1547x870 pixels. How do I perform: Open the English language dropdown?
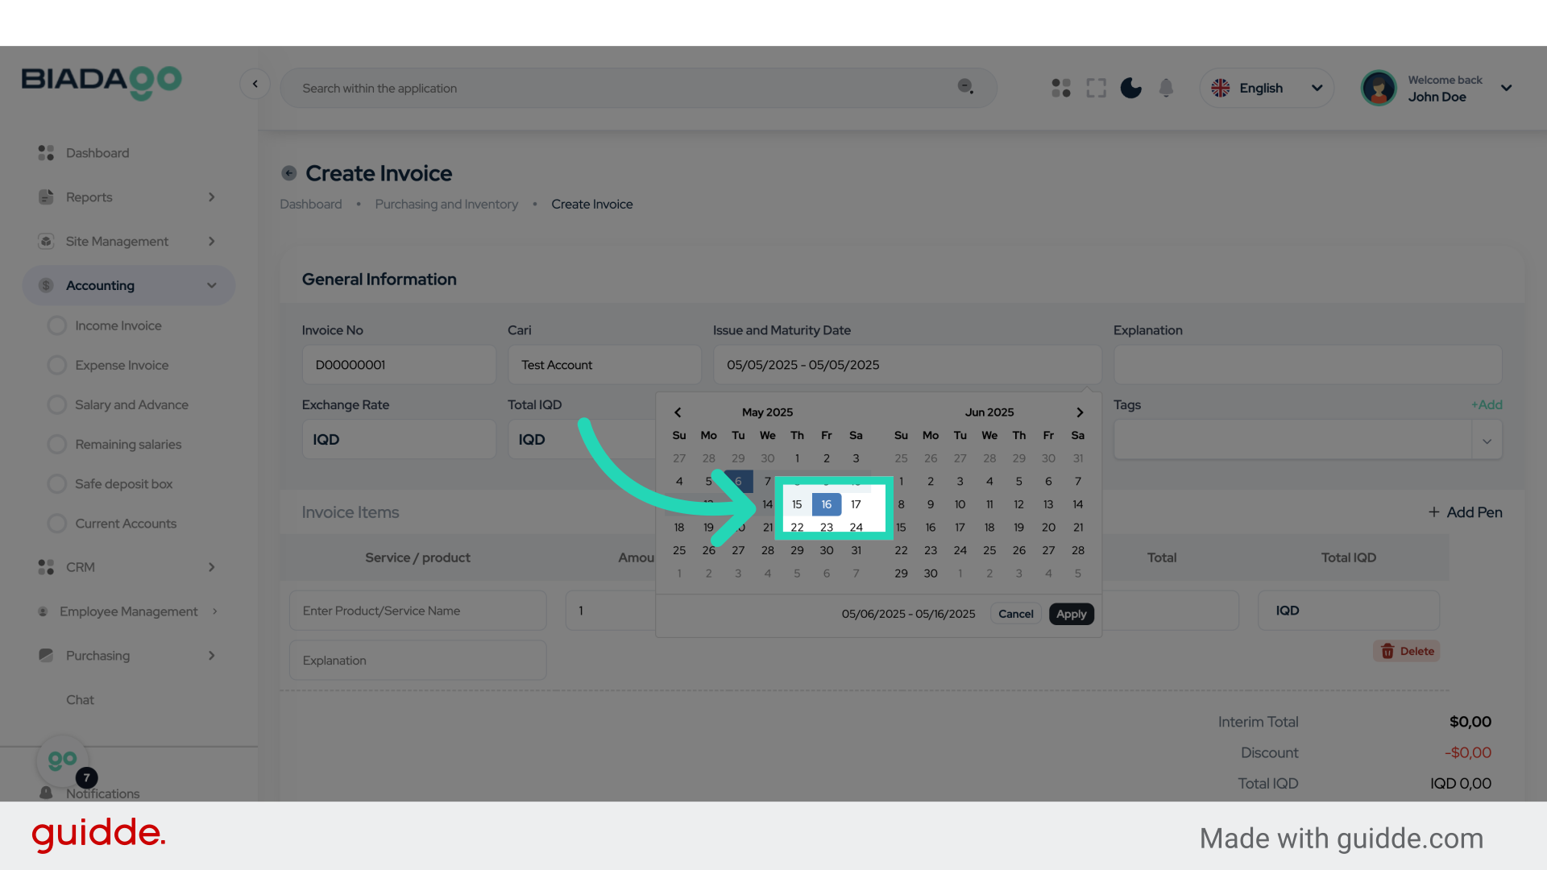point(1267,88)
